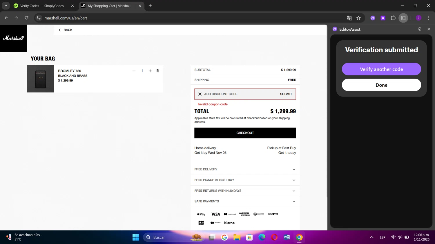Toggle the browser side panel
The image size is (435, 244).
(x=403, y=18)
